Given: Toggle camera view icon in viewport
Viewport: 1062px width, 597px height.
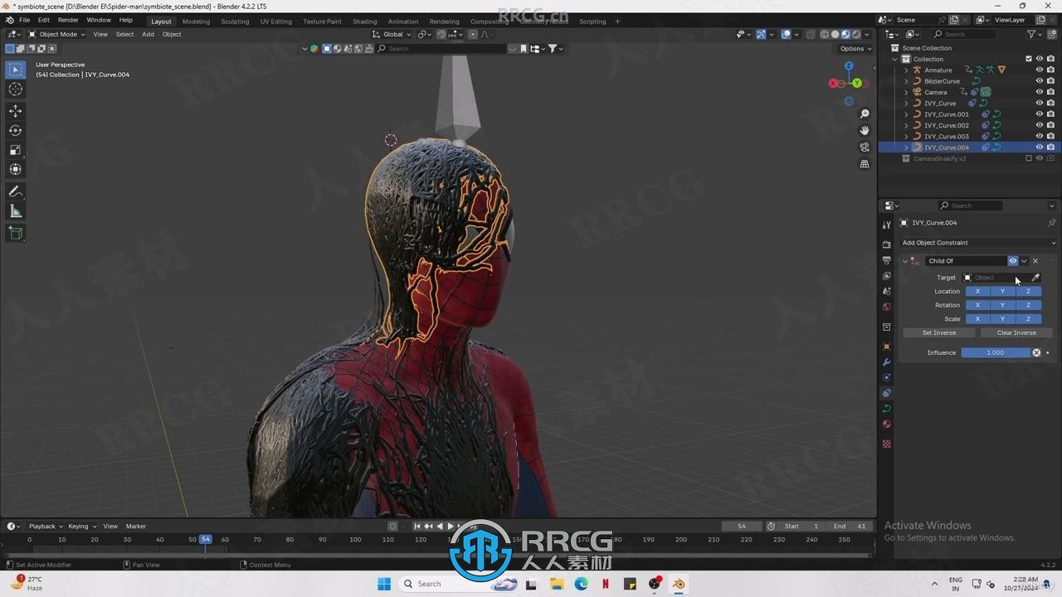Looking at the screenshot, I should pos(865,147).
